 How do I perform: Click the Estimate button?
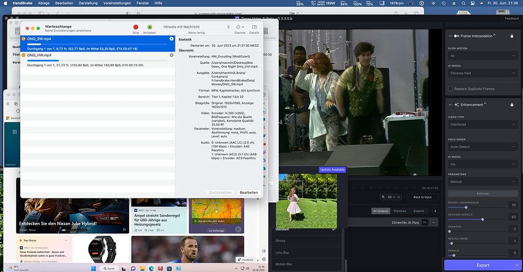[482, 193]
